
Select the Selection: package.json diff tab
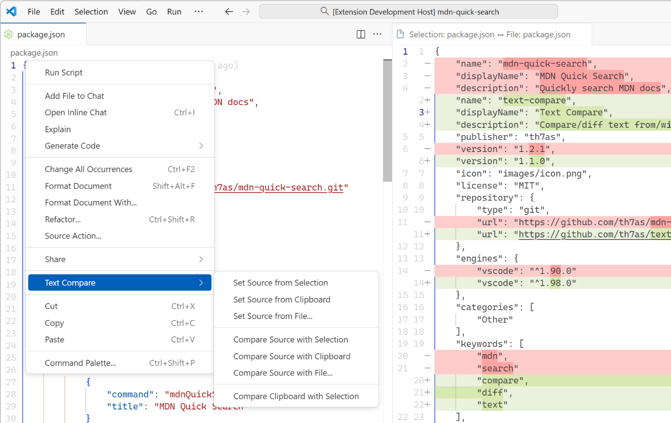[x=492, y=34]
